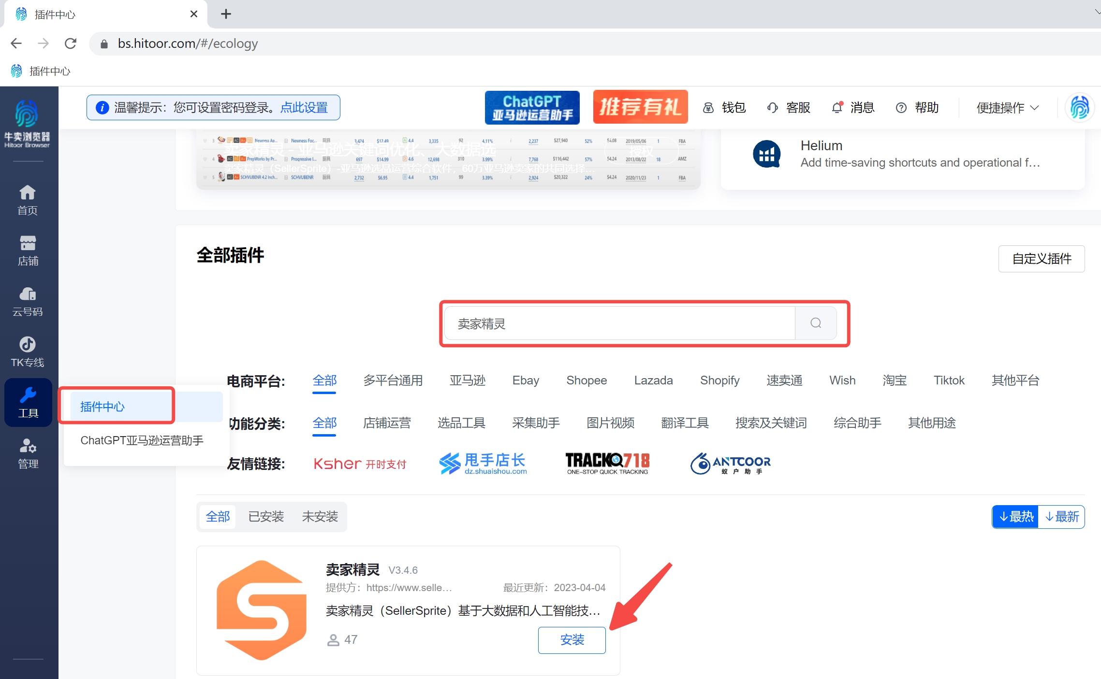1101x679 pixels.
Task: Click the 自定义插件 button
Action: (1042, 259)
